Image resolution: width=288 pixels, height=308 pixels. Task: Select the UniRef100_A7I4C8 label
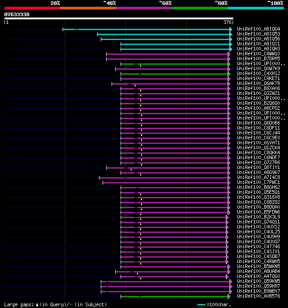tap(258, 177)
